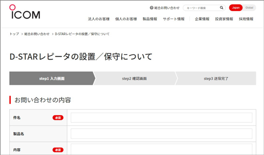Open 採用情報 menu

[246, 19]
